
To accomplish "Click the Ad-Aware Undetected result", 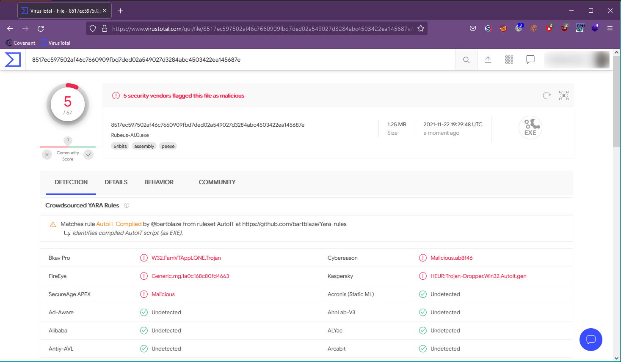I will [166, 312].
